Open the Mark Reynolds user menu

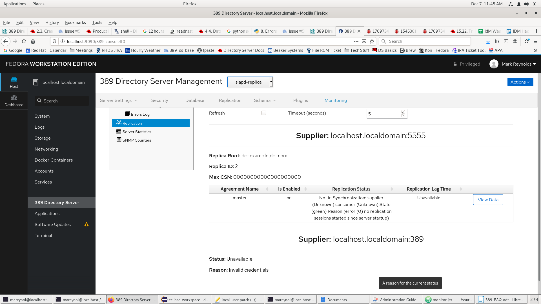point(519,64)
